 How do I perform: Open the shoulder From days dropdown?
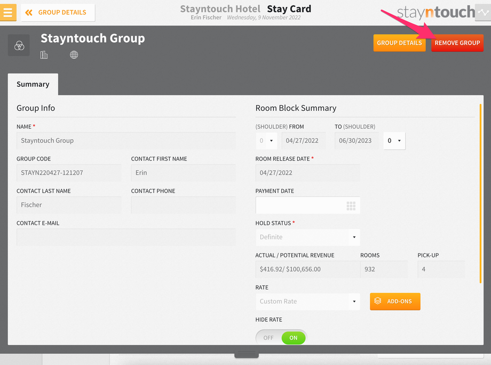[266, 141]
